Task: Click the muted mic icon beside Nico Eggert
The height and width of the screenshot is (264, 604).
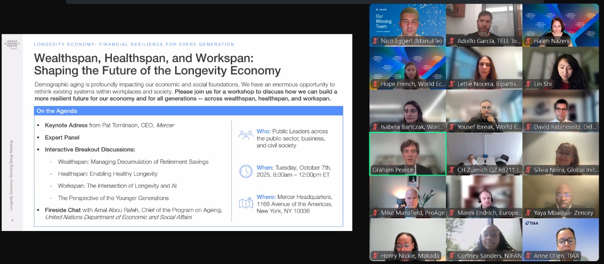Action: [376, 41]
